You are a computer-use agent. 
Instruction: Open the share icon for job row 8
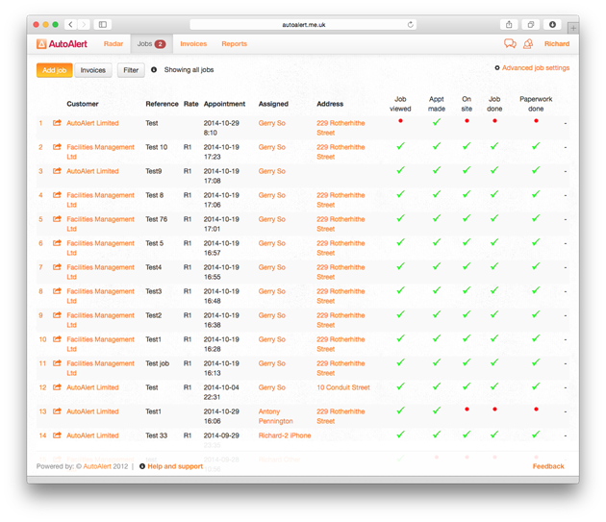point(57,291)
